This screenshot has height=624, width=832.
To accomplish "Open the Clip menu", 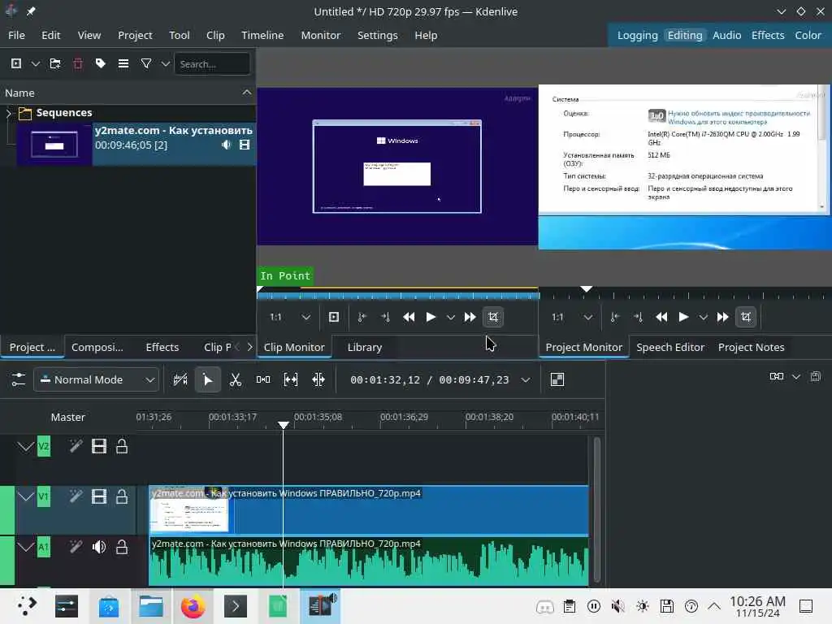I will [x=214, y=35].
